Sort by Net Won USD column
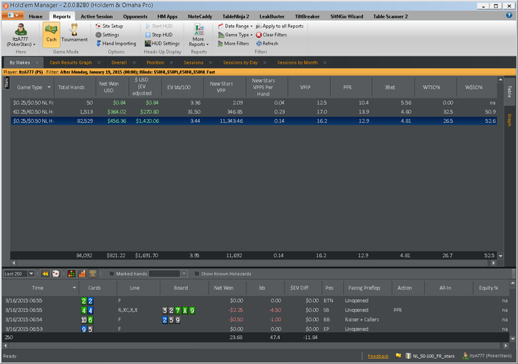This screenshot has height=364, width=518. [x=112, y=87]
